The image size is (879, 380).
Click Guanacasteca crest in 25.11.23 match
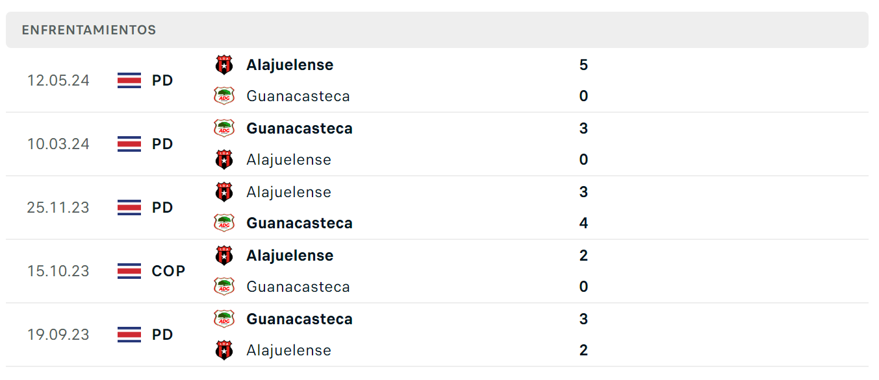(224, 223)
